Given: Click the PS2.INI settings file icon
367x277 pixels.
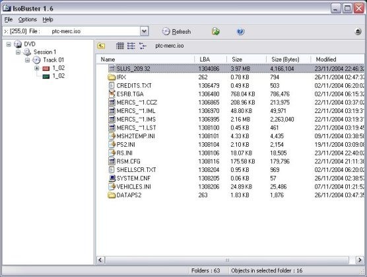Looking at the screenshot, I should click(112, 144).
